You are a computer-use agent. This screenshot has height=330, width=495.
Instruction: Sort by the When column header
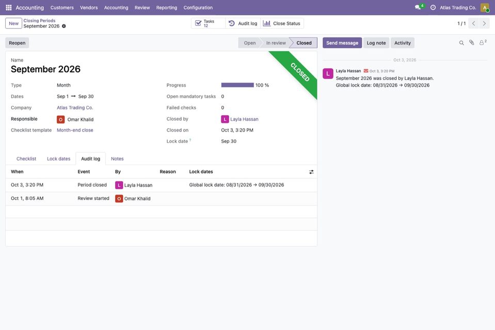click(x=17, y=172)
